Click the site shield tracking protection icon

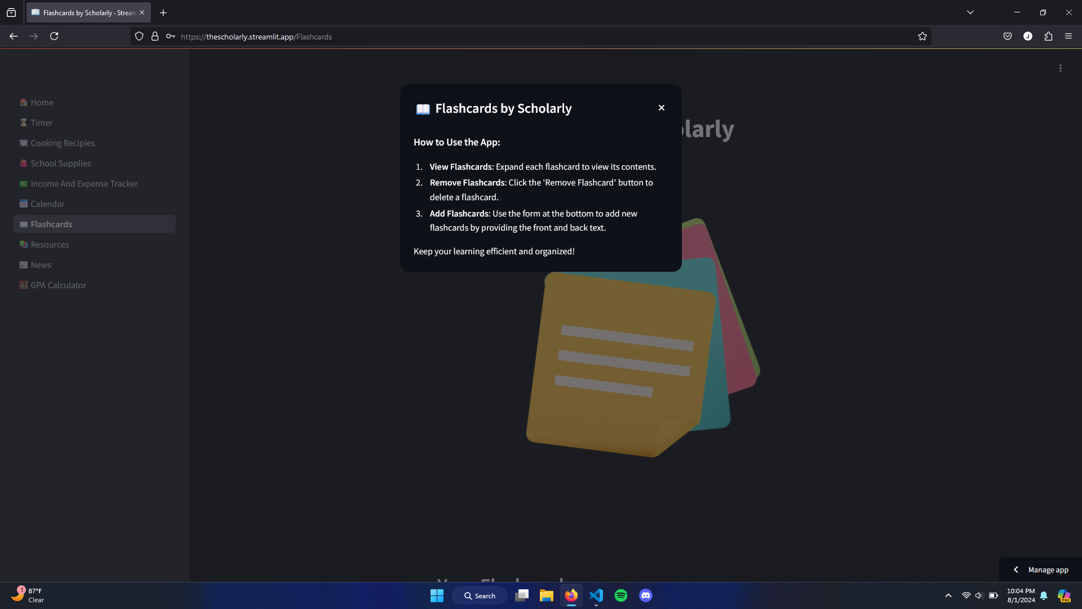pos(139,37)
